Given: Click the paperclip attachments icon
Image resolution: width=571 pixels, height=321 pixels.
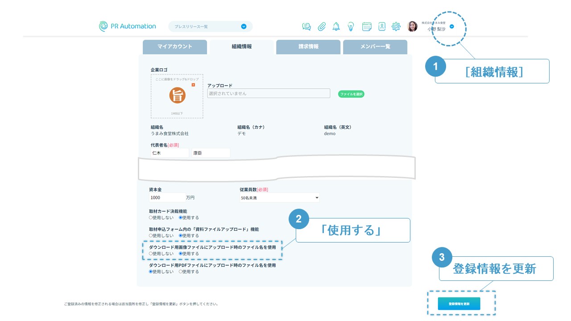Looking at the screenshot, I should 322,27.
